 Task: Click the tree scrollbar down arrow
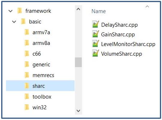coord(78,111)
